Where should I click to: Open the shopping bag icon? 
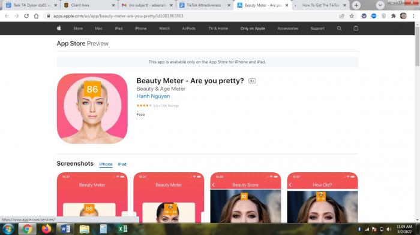[356, 28]
